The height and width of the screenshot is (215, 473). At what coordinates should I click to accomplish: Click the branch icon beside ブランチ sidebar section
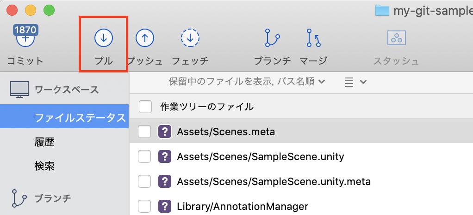(19, 198)
